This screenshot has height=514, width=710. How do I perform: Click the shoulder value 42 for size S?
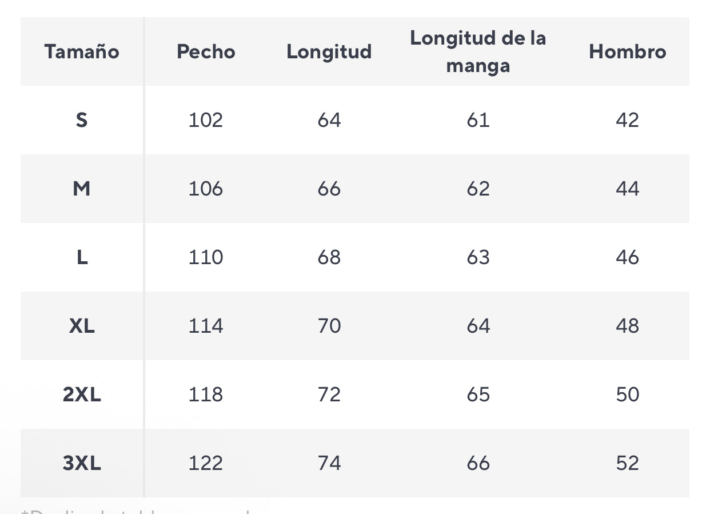pyautogui.click(x=628, y=120)
